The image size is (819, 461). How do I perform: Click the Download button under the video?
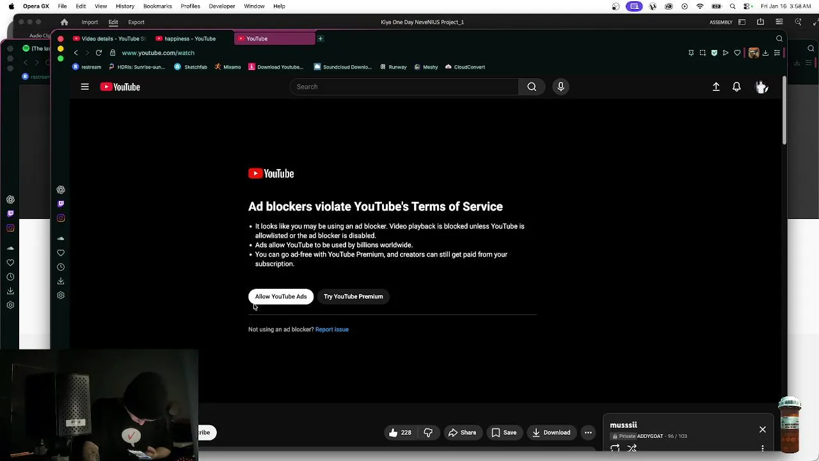tap(551, 432)
